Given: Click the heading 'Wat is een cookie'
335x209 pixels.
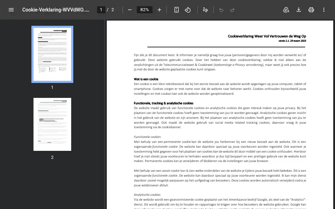Looking at the screenshot, I should click(x=146, y=79).
